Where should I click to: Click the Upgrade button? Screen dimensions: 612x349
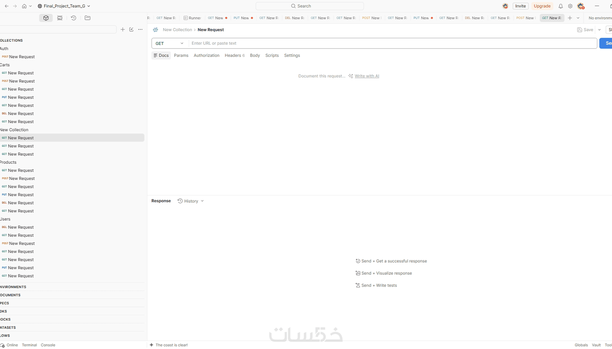click(x=542, y=6)
